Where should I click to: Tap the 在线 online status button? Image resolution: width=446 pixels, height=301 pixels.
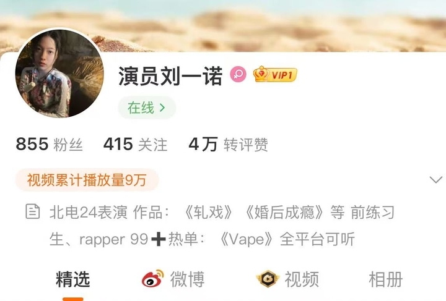147,108
